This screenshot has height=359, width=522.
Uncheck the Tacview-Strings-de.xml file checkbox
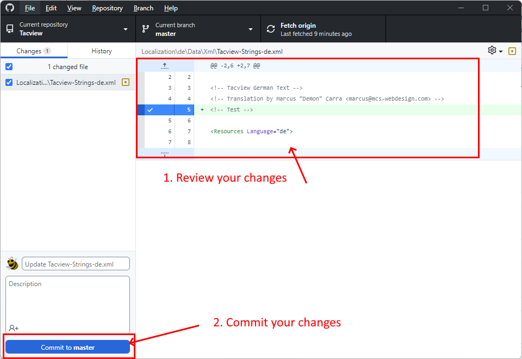click(9, 82)
